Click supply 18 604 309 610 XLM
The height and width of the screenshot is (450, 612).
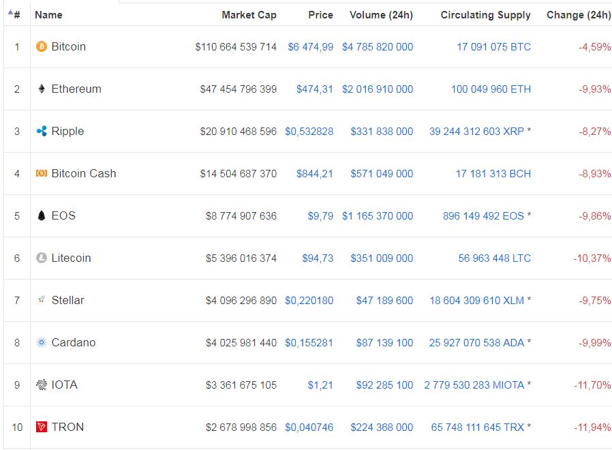(477, 301)
